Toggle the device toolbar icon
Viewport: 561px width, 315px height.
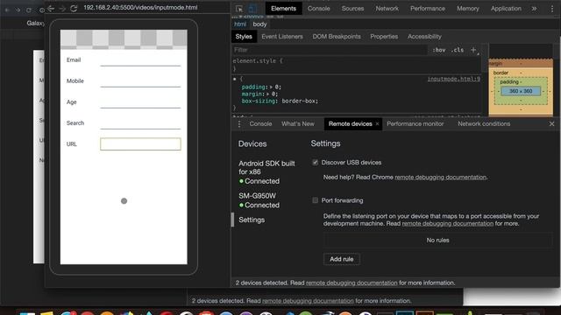click(252, 9)
